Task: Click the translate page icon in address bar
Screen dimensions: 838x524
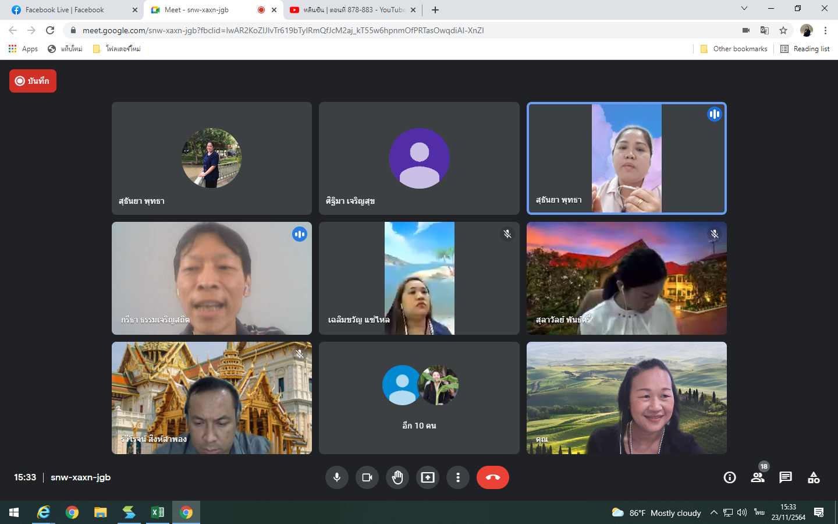Action: (765, 30)
